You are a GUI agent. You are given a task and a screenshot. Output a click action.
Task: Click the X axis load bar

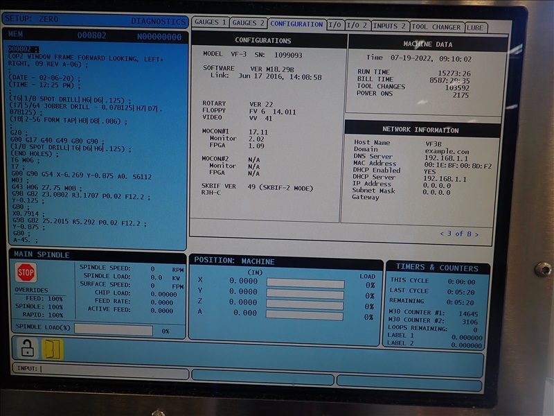click(x=305, y=283)
